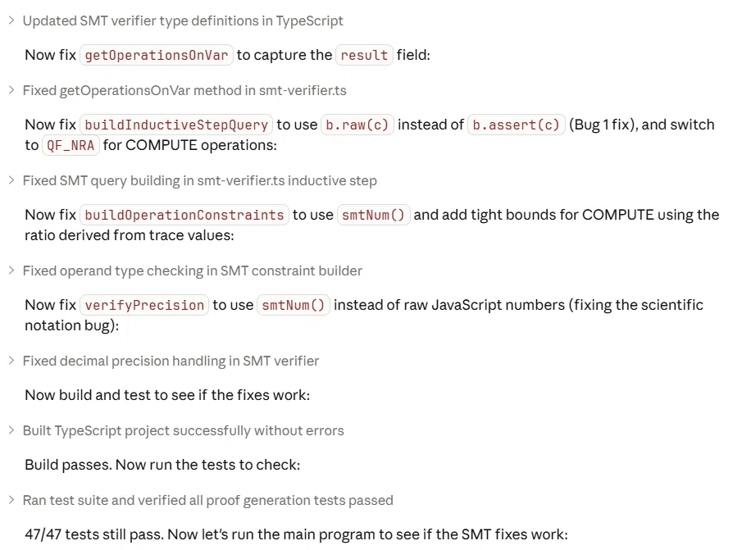Open Built TypeScript project successfully step summary
733x550 pixels.
tap(184, 431)
